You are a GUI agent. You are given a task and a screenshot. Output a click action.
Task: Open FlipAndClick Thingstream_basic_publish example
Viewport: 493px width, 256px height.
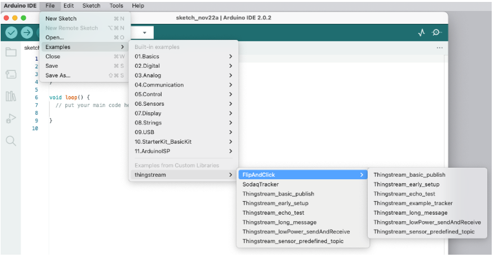point(427,175)
